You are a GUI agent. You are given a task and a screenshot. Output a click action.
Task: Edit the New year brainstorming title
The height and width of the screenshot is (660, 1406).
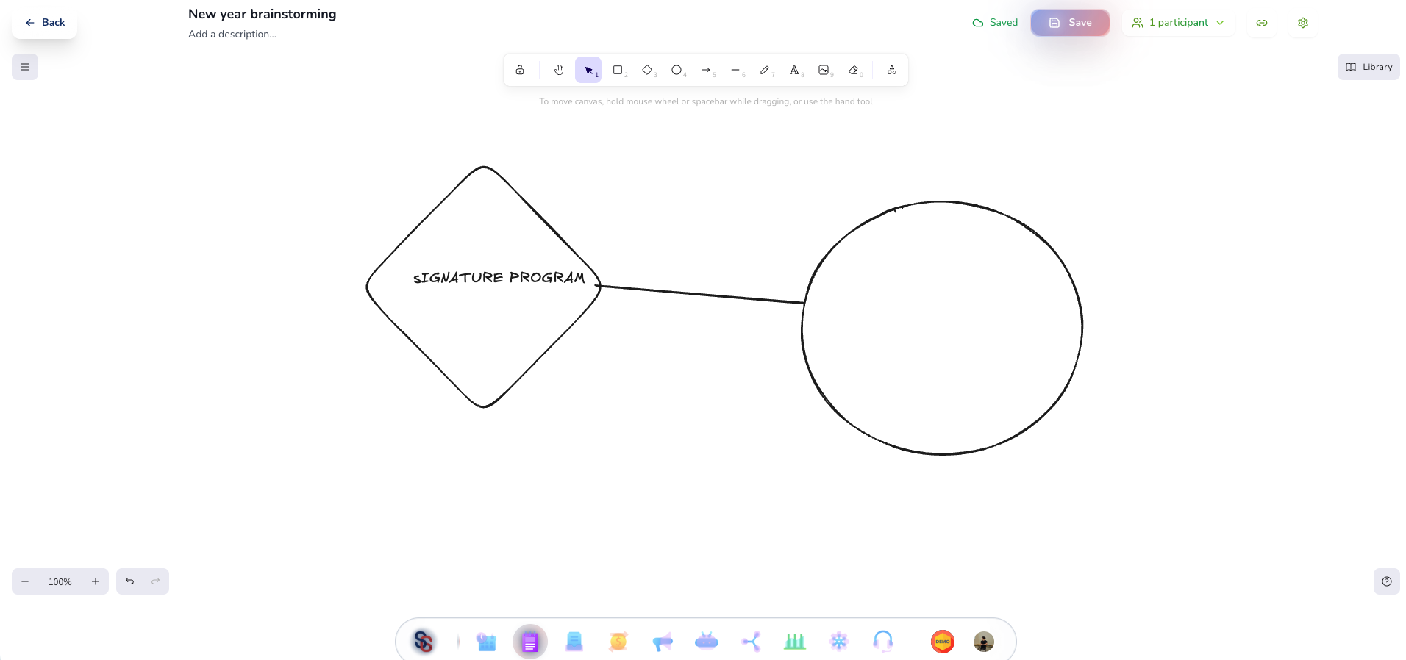click(262, 14)
